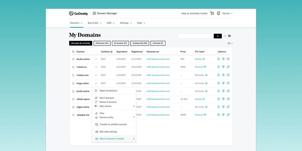
Task: Click auto-renew icon for burbs.online
Action: (x=228, y=59)
